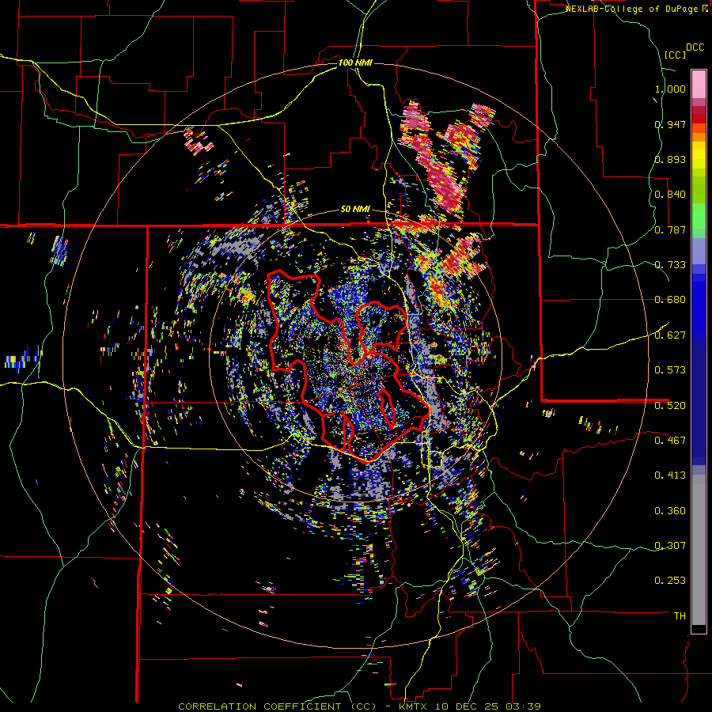712x712 pixels.
Task: Click the 0.733 scale value
Action: click(x=670, y=265)
